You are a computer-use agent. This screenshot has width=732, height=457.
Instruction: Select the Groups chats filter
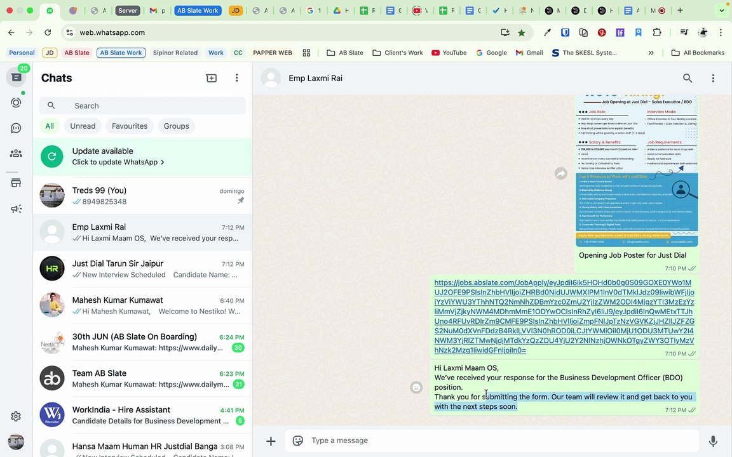pyautogui.click(x=177, y=126)
